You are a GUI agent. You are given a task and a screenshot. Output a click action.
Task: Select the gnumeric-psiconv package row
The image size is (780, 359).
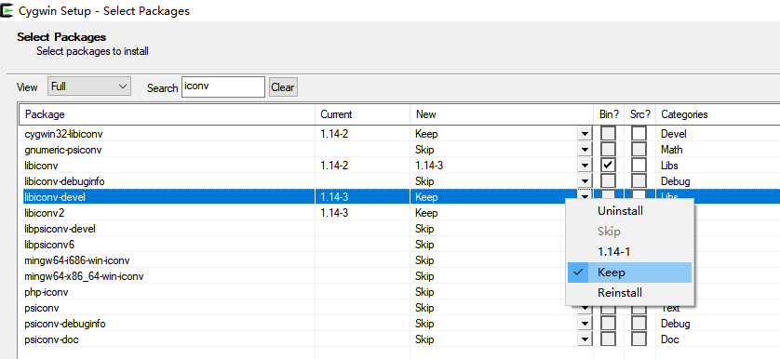pyautogui.click(x=399, y=150)
